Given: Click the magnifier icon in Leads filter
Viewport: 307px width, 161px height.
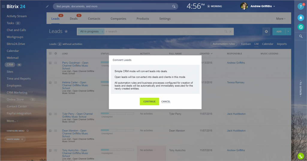Looking at the screenshot, I should 226,31.
